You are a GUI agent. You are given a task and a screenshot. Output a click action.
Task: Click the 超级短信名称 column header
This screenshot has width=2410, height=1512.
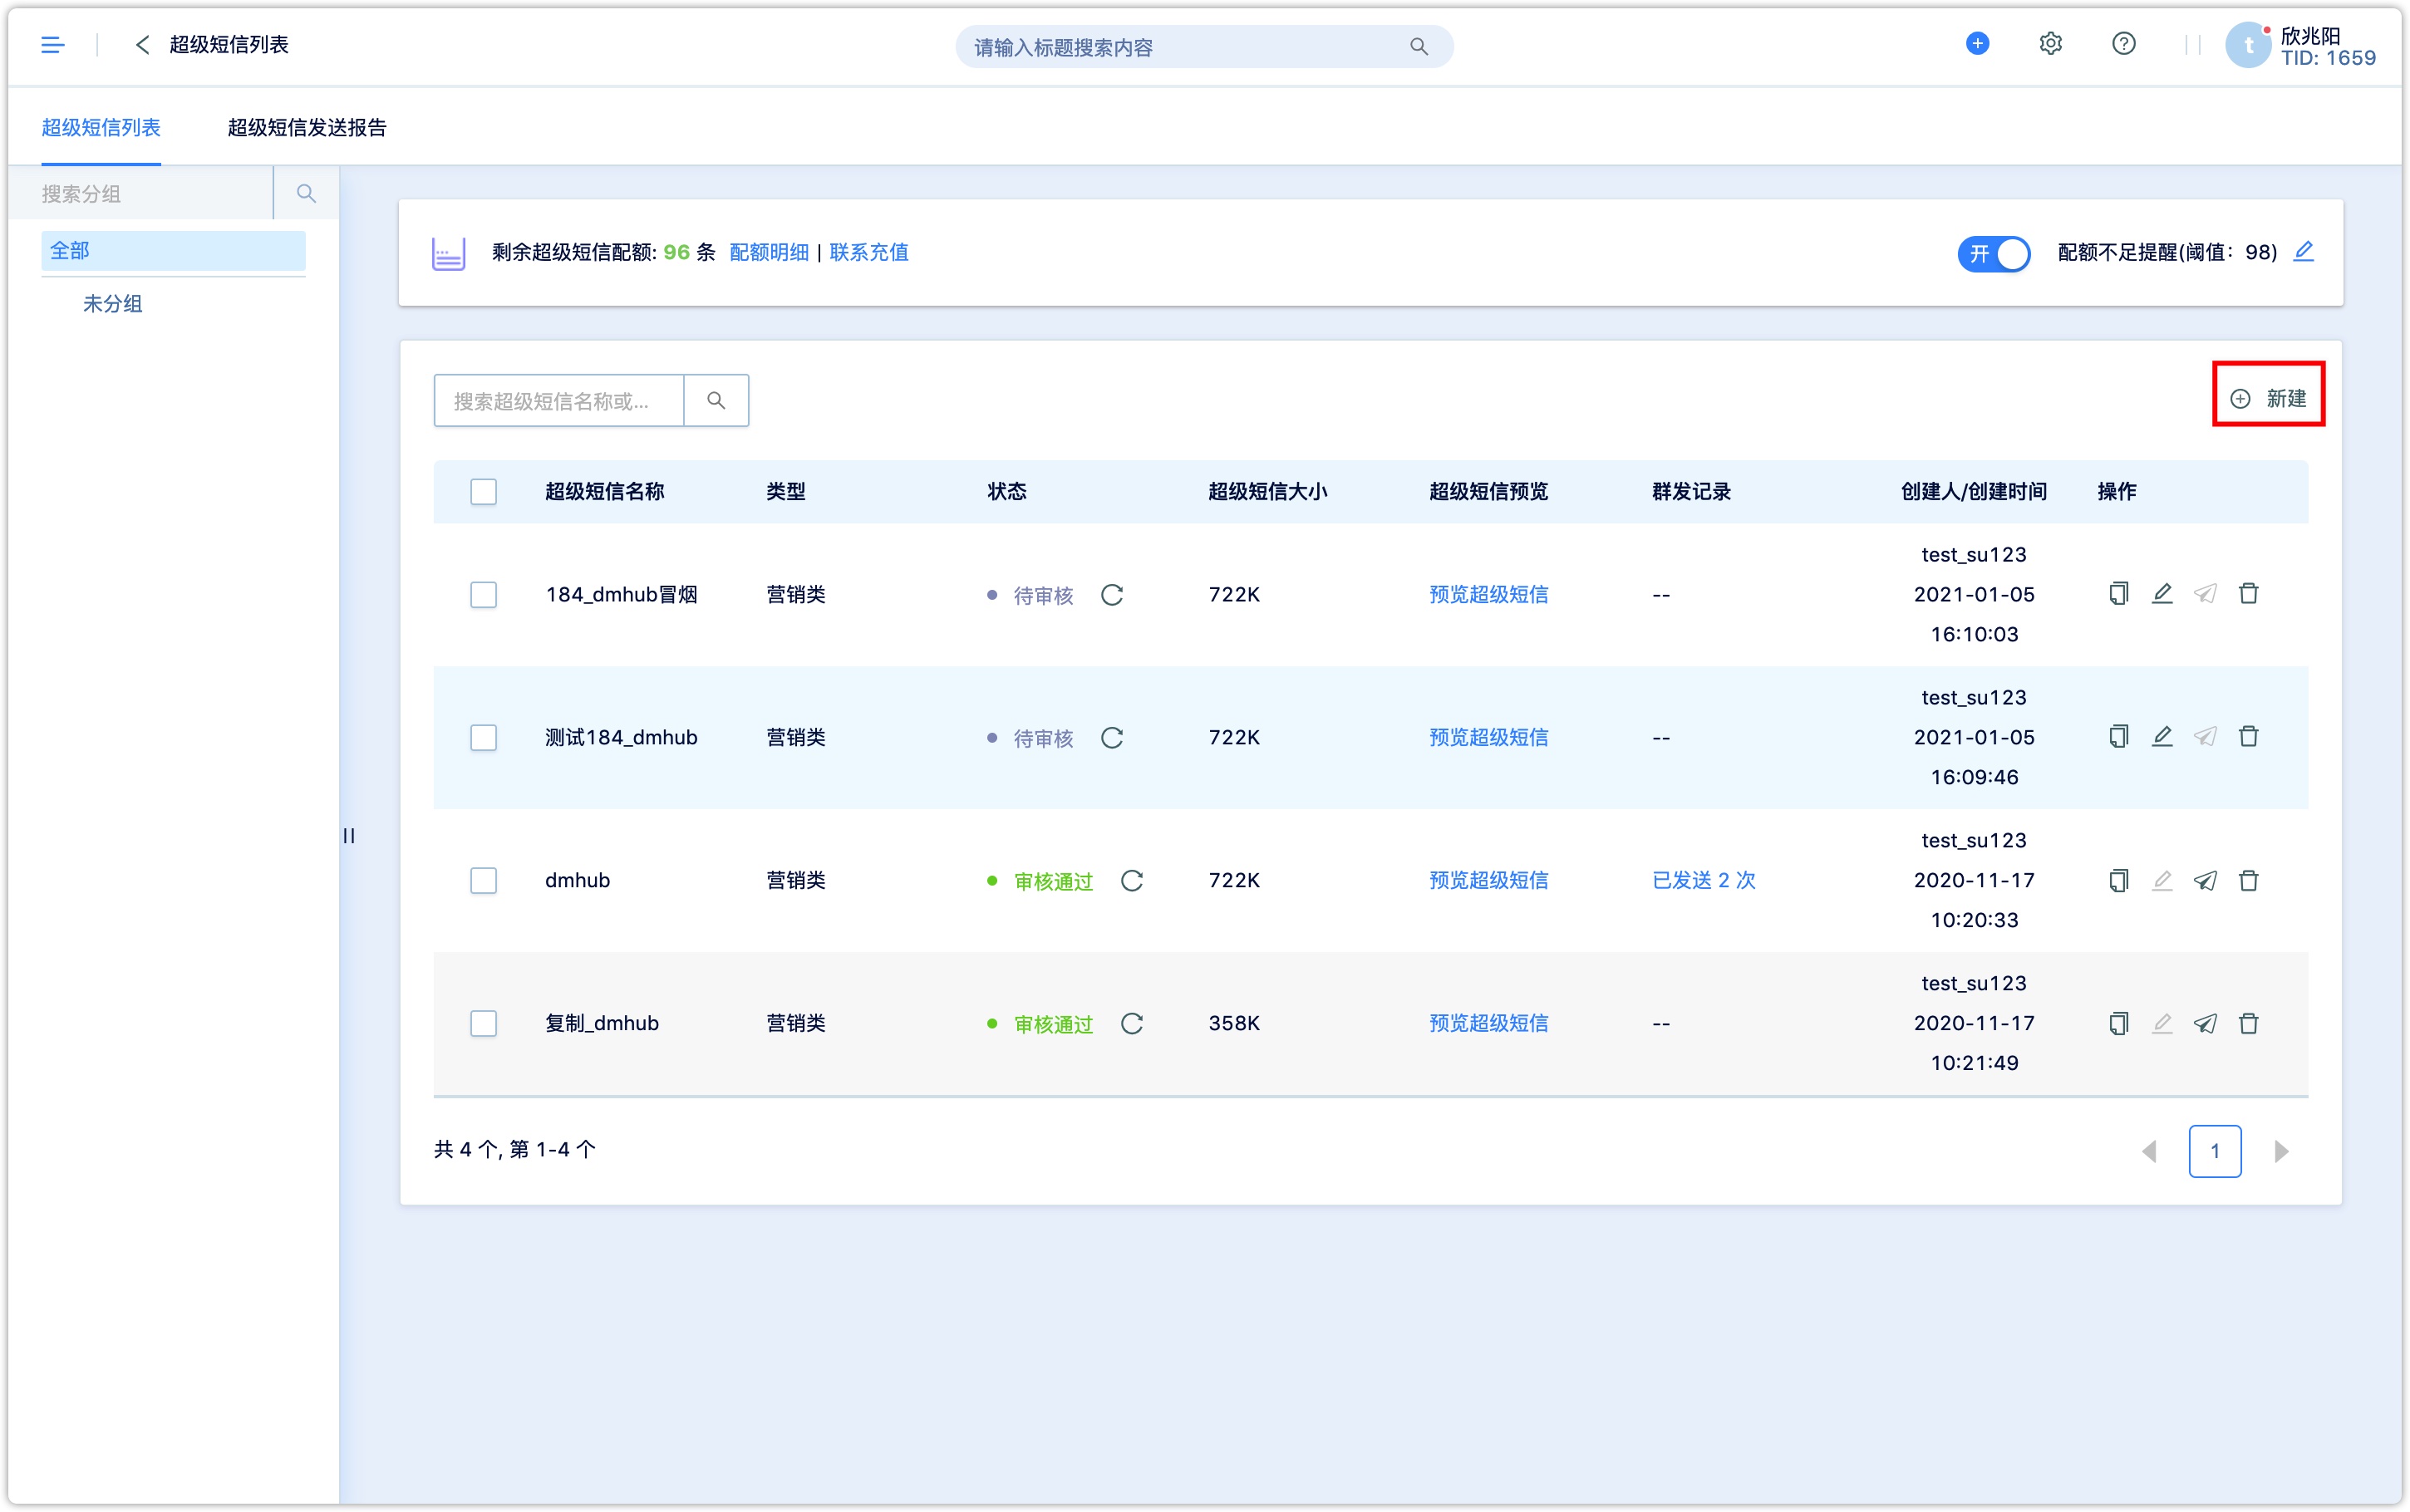(x=604, y=492)
